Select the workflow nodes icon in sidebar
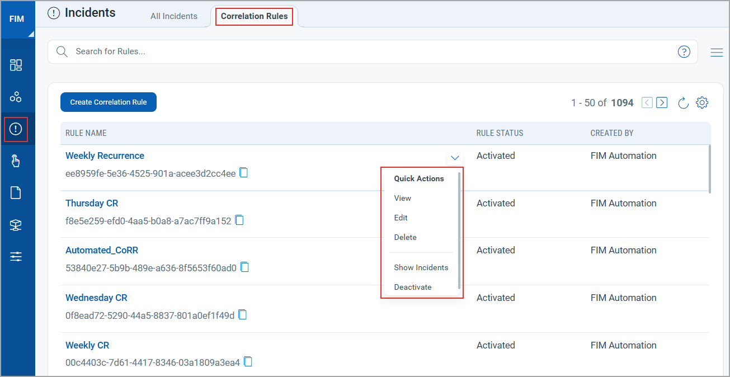The height and width of the screenshot is (377, 730). [x=16, y=96]
